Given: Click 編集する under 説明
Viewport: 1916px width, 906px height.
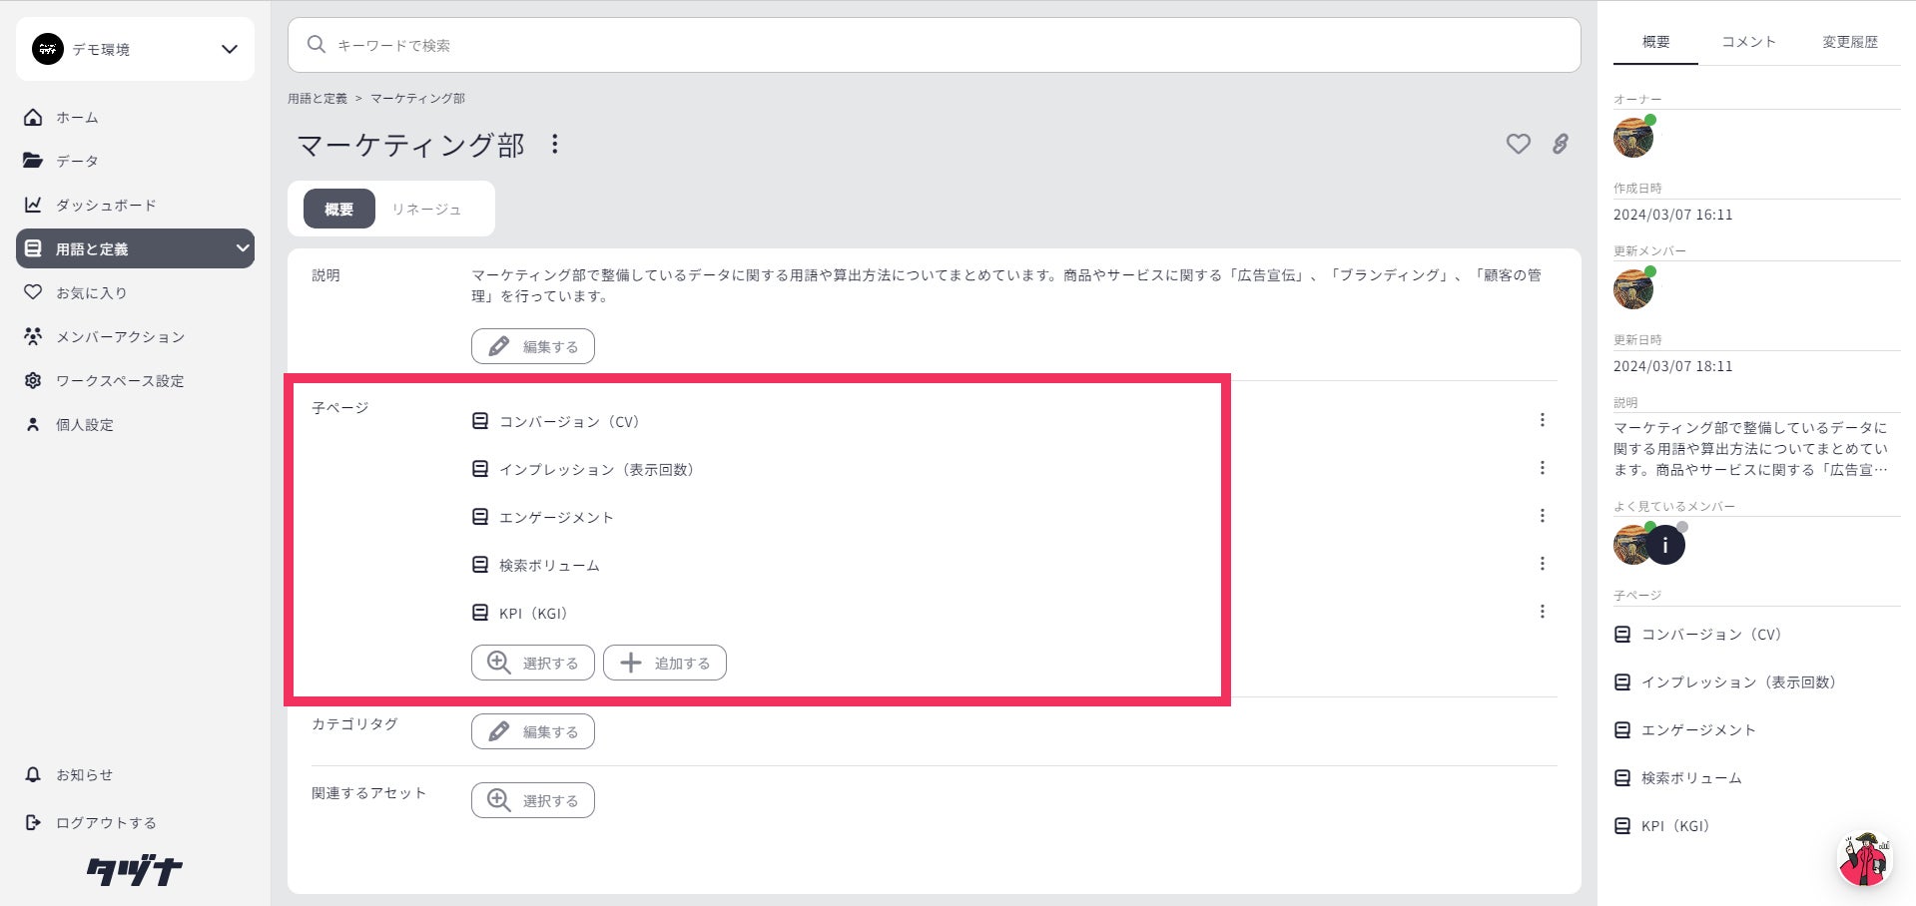Looking at the screenshot, I should tap(532, 346).
